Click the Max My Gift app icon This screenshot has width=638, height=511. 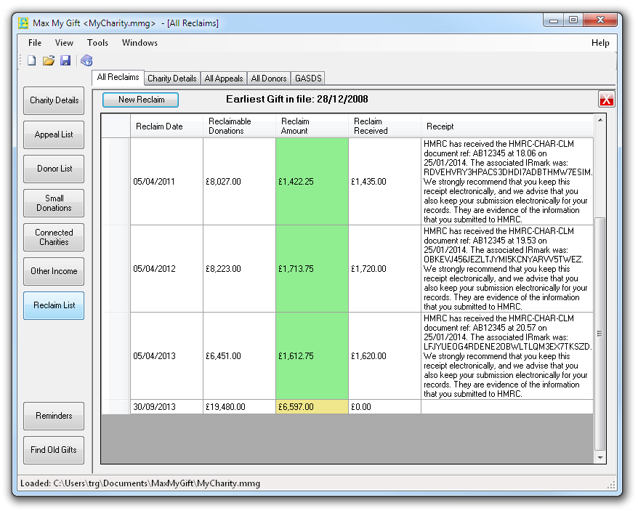point(23,23)
